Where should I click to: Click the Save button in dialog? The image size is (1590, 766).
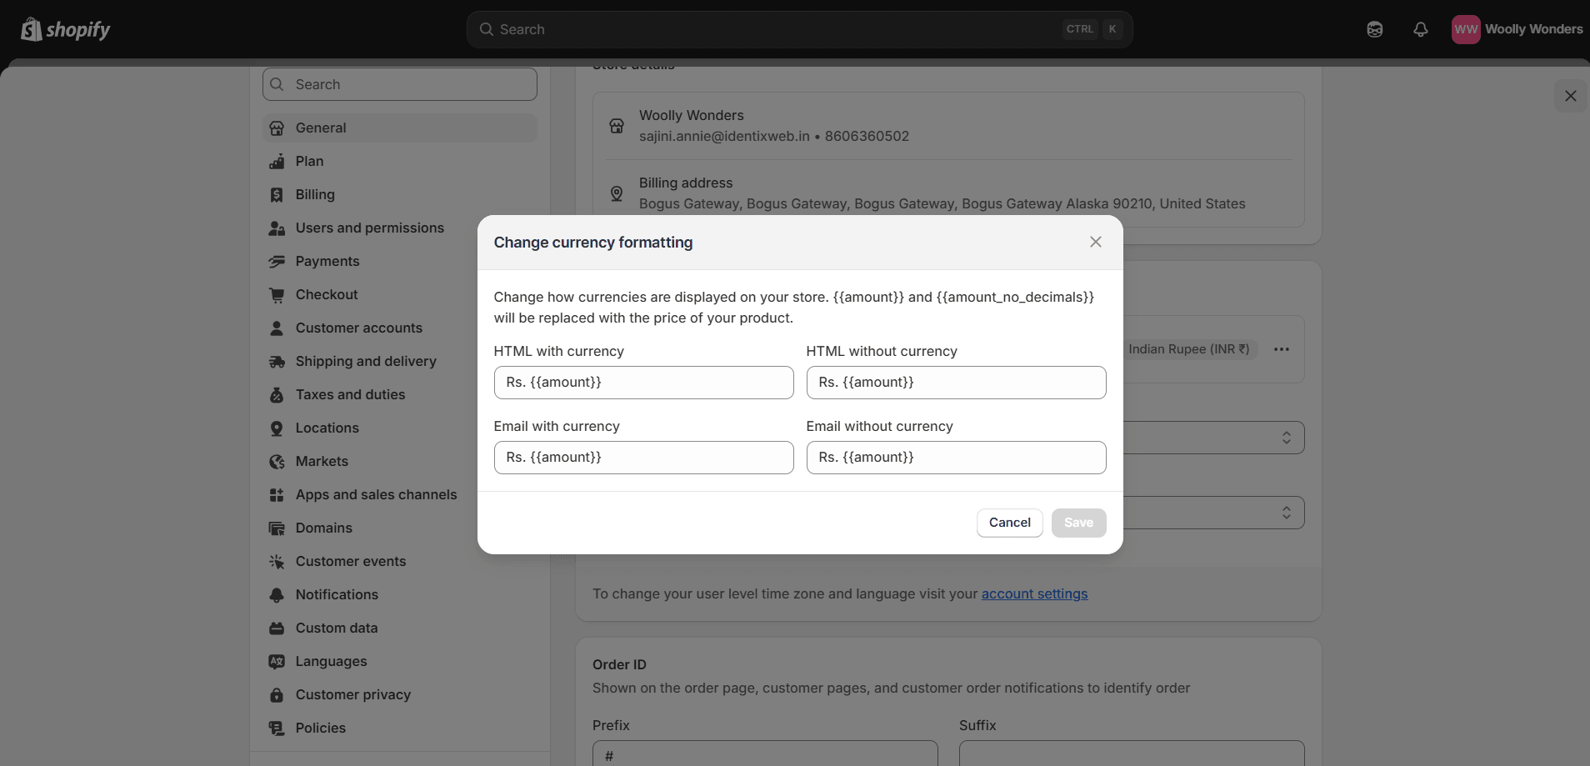tap(1078, 523)
